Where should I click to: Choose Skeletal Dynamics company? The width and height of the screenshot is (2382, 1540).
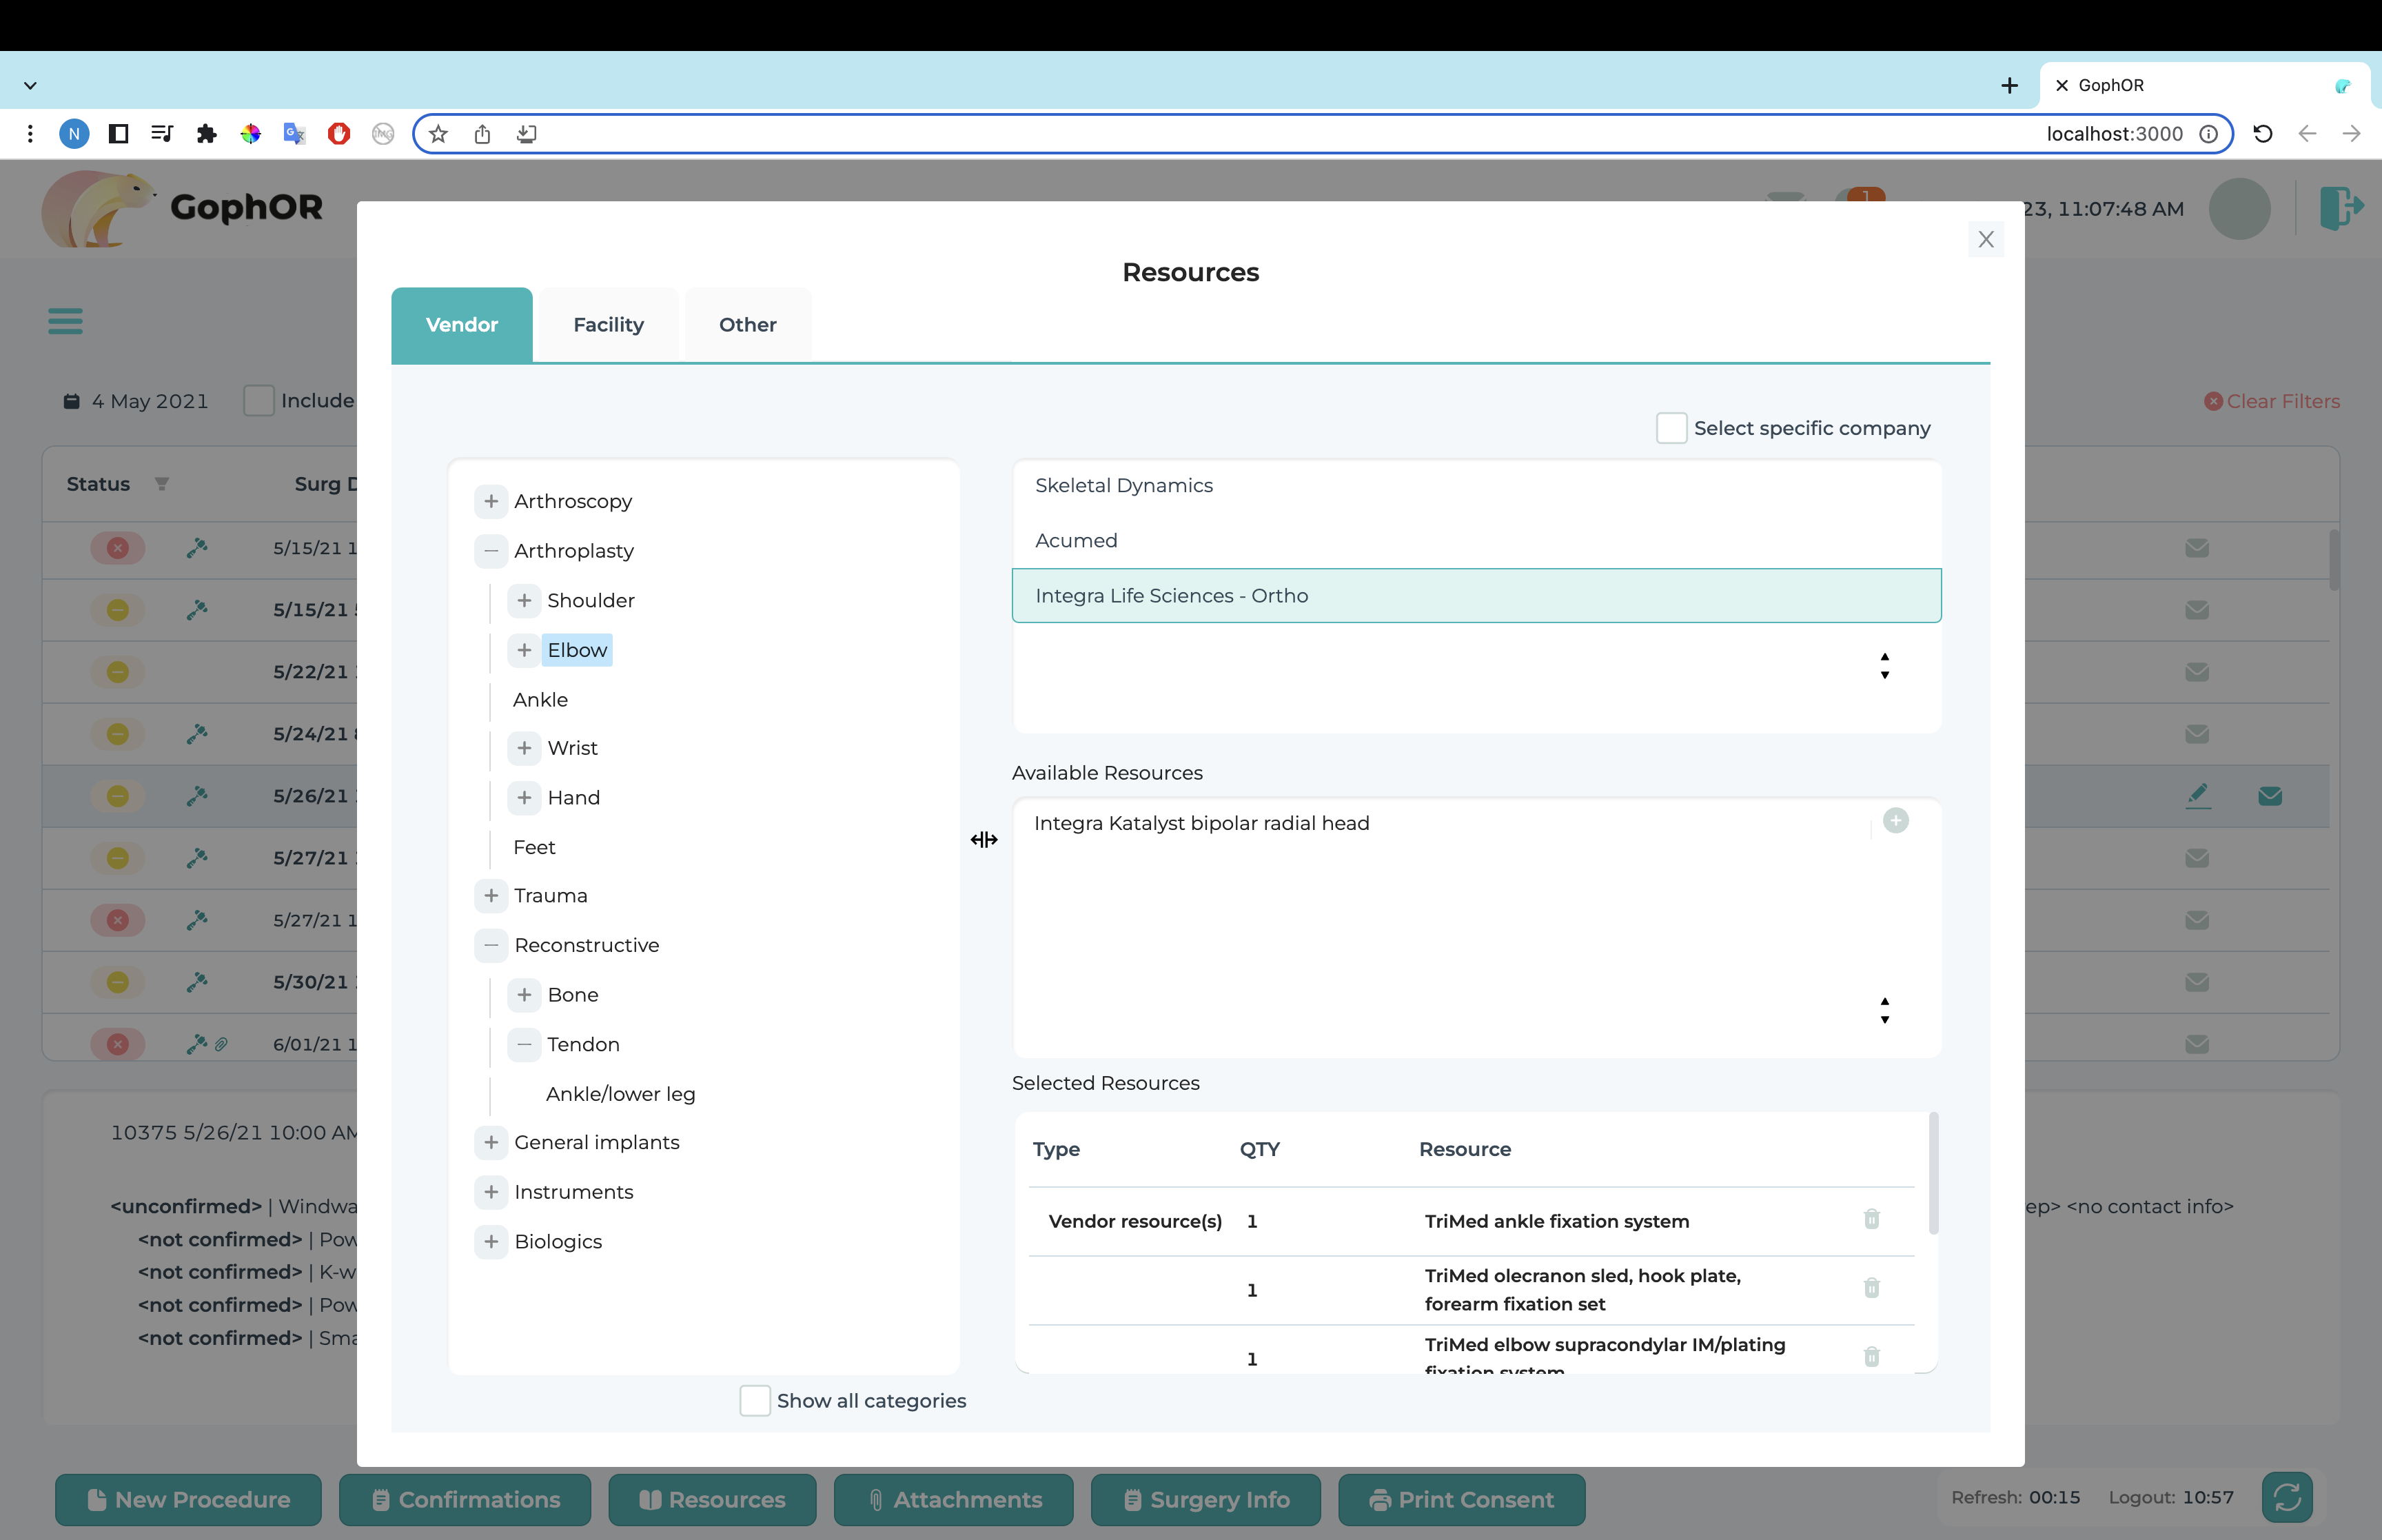coord(1476,486)
